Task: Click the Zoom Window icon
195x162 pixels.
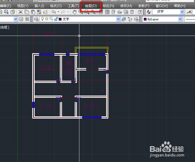Action: click(x=87, y=12)
